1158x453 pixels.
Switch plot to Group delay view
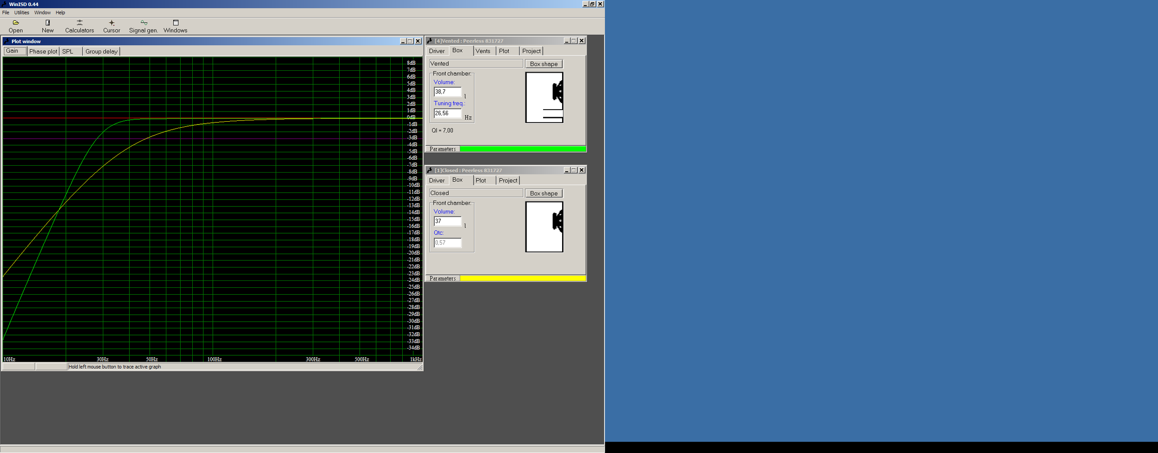coord(101,51)
